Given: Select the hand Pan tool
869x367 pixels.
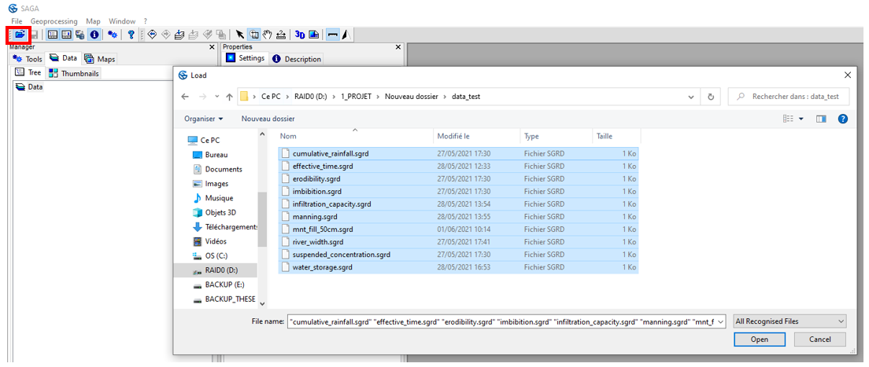Looking at the screenshot, I should [268, 35].
